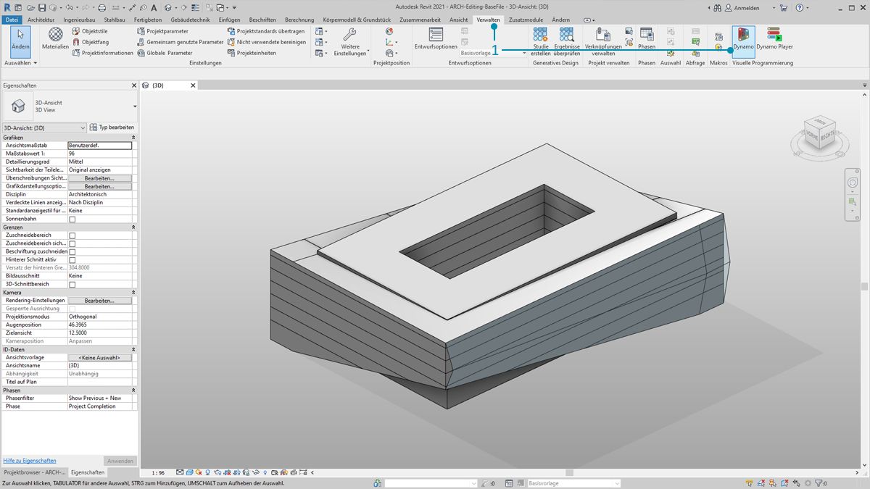Enable the Zuschneidebereich checkbox
This screenshot has width=870, height=489.
pyautogui.click(x=72, y=235)
